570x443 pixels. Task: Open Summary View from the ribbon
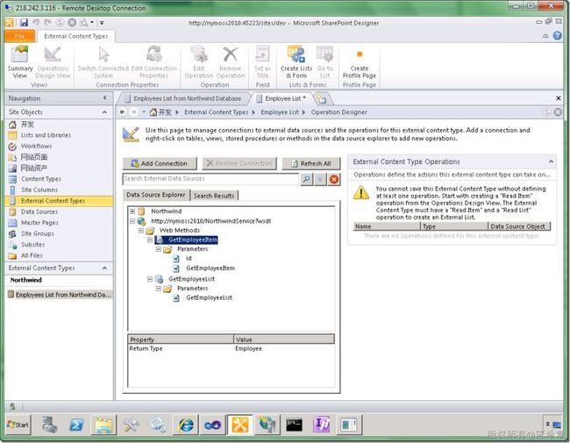coord(19,62)
